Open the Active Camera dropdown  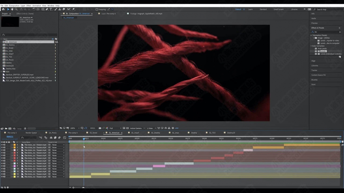click(136, 128)
